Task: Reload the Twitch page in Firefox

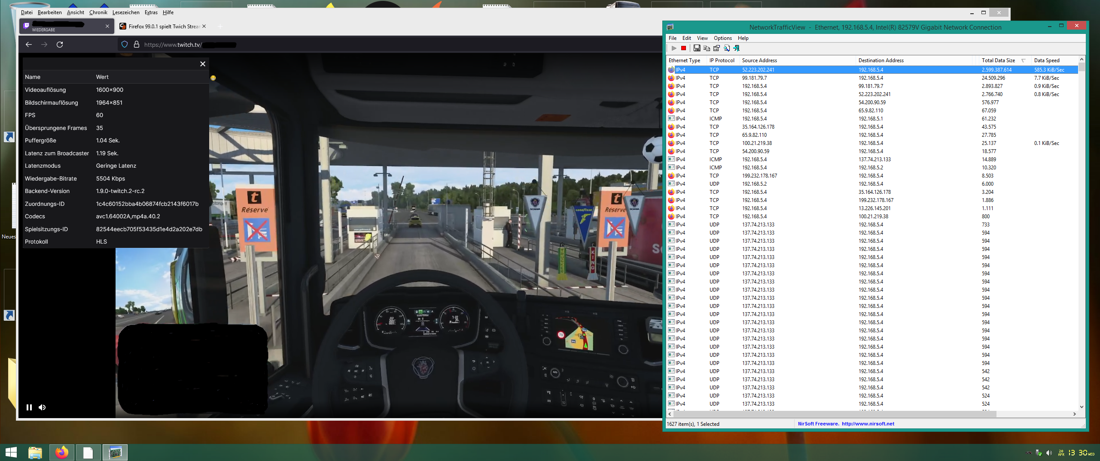Action: click(x=60, y=45)
